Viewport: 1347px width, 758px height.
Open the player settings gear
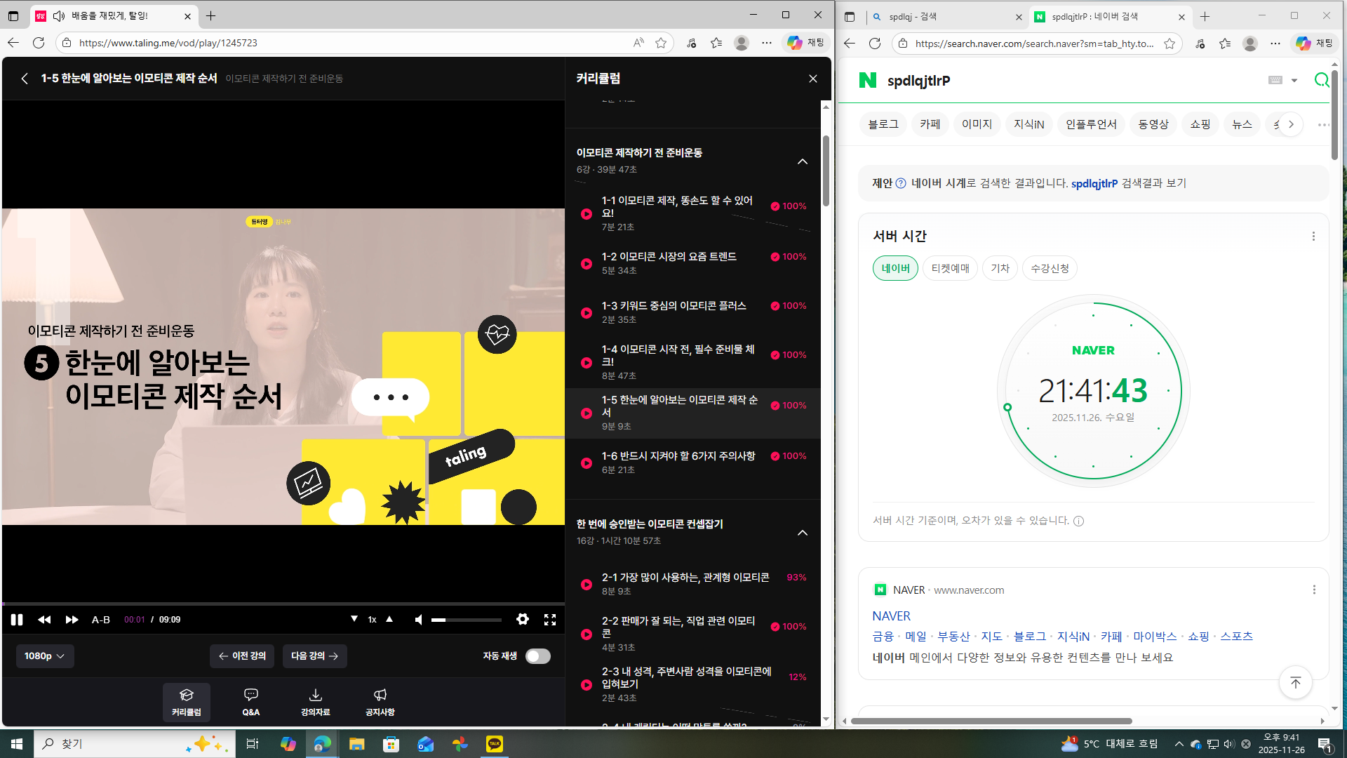[523, 619]
